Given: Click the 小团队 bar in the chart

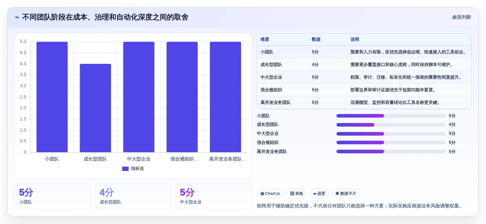Looking at the screenshot, I should (52, 97).
